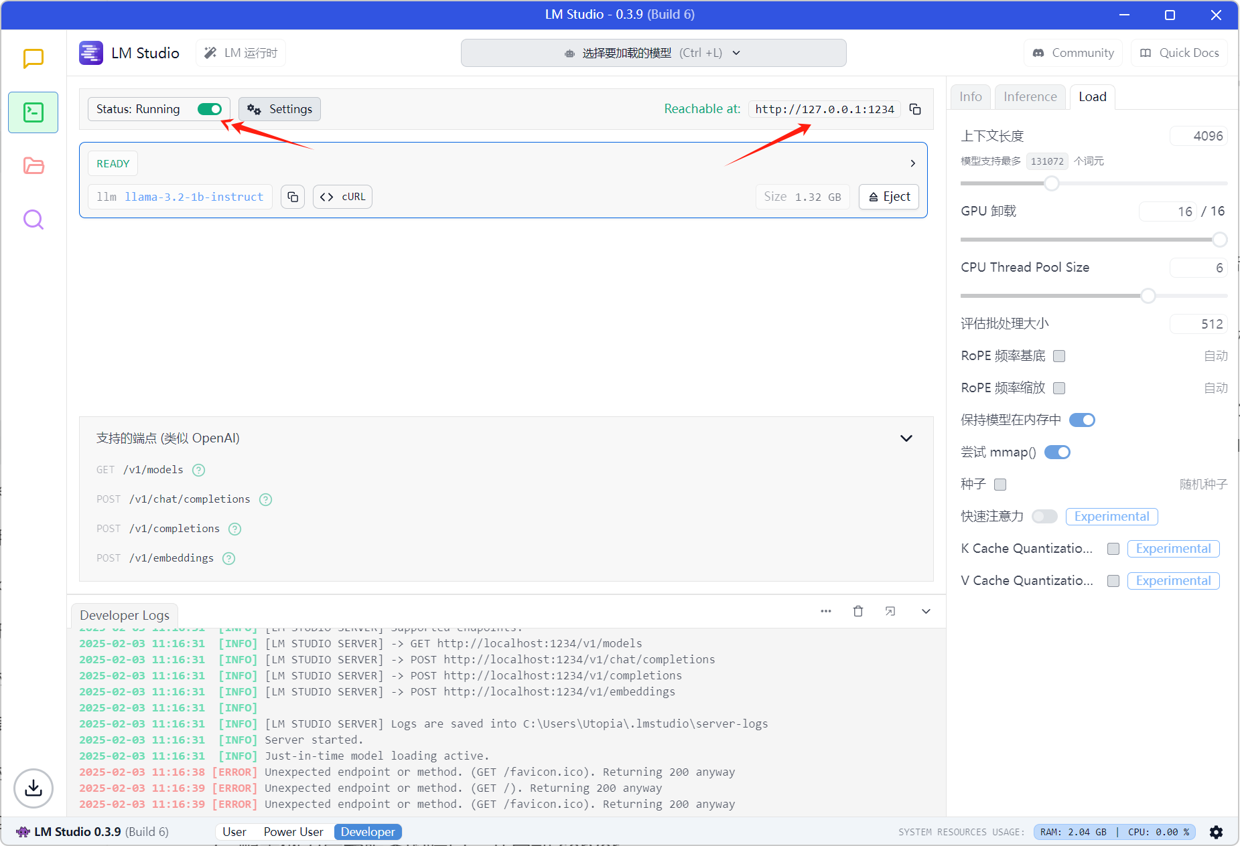Show help for /v1/chat/completions endpoint
The width and height of the screenshot is (1240, 846).
pos(266,499)
